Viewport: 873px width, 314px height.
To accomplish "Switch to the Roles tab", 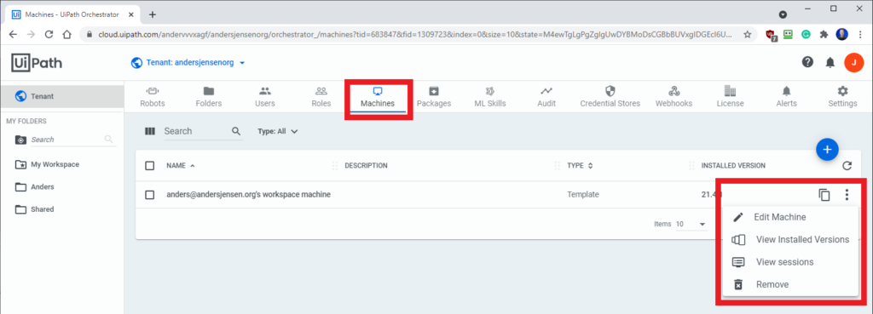I will (321, 97).
